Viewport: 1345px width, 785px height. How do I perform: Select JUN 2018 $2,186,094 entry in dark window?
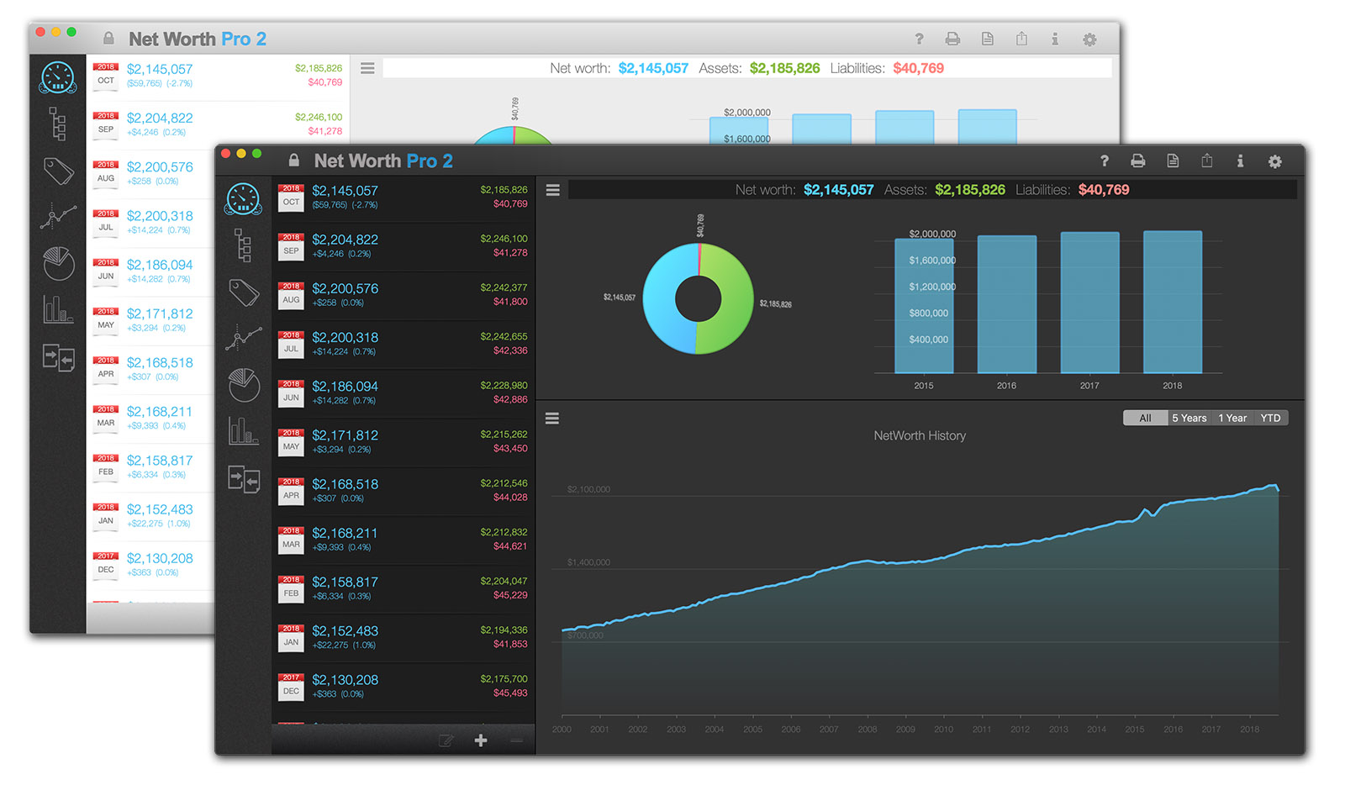pyautogui.click(x=403, y=392)
